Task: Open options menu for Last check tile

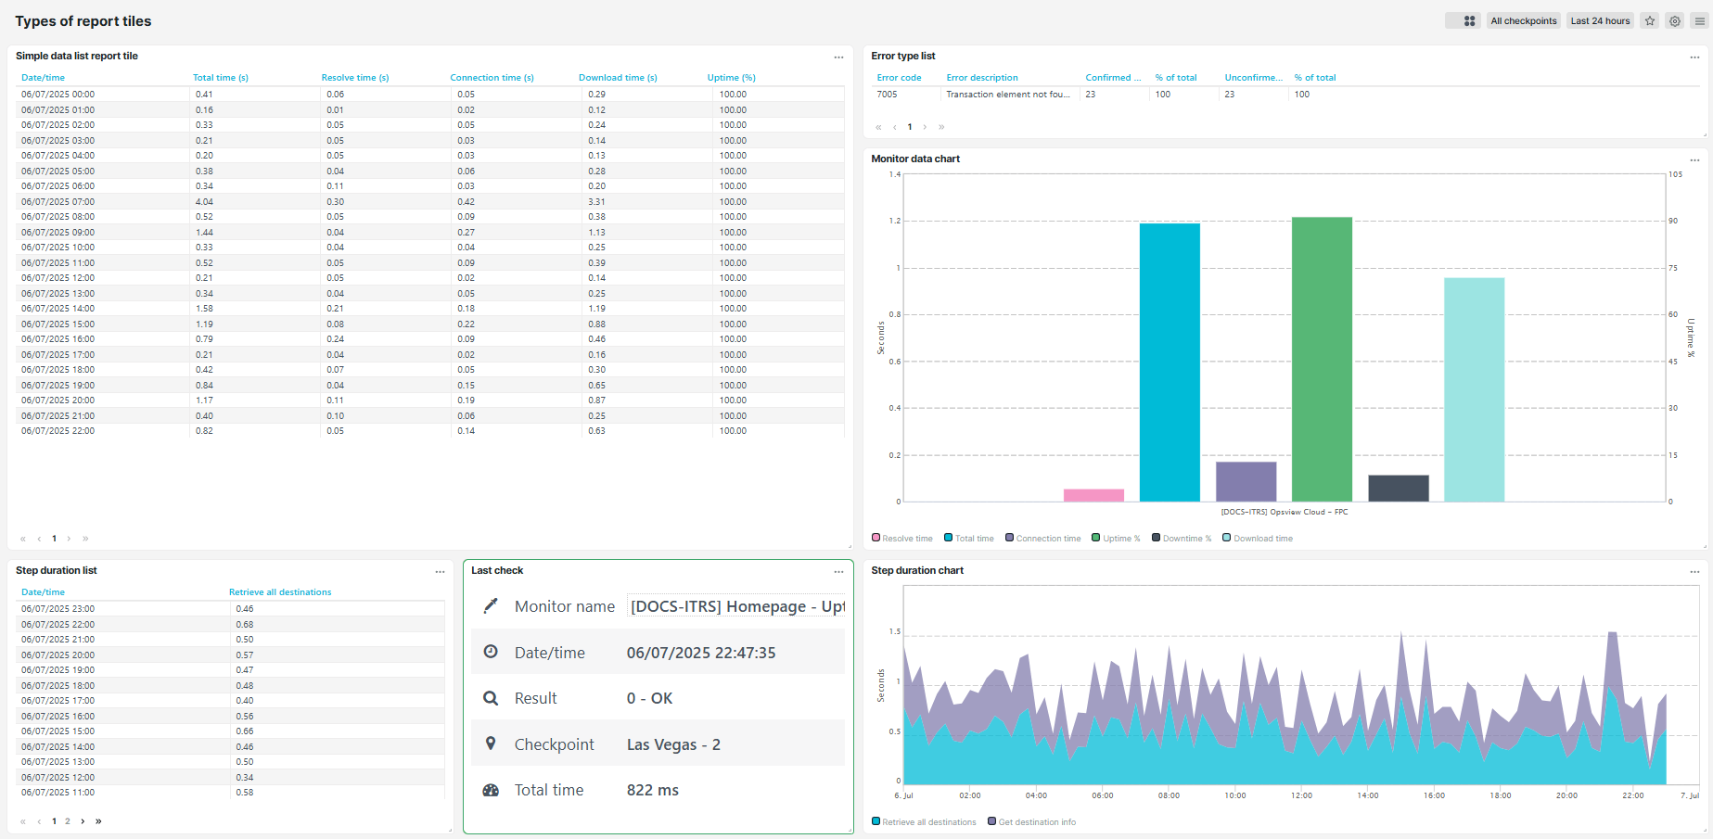Action: tap(838, 571)
